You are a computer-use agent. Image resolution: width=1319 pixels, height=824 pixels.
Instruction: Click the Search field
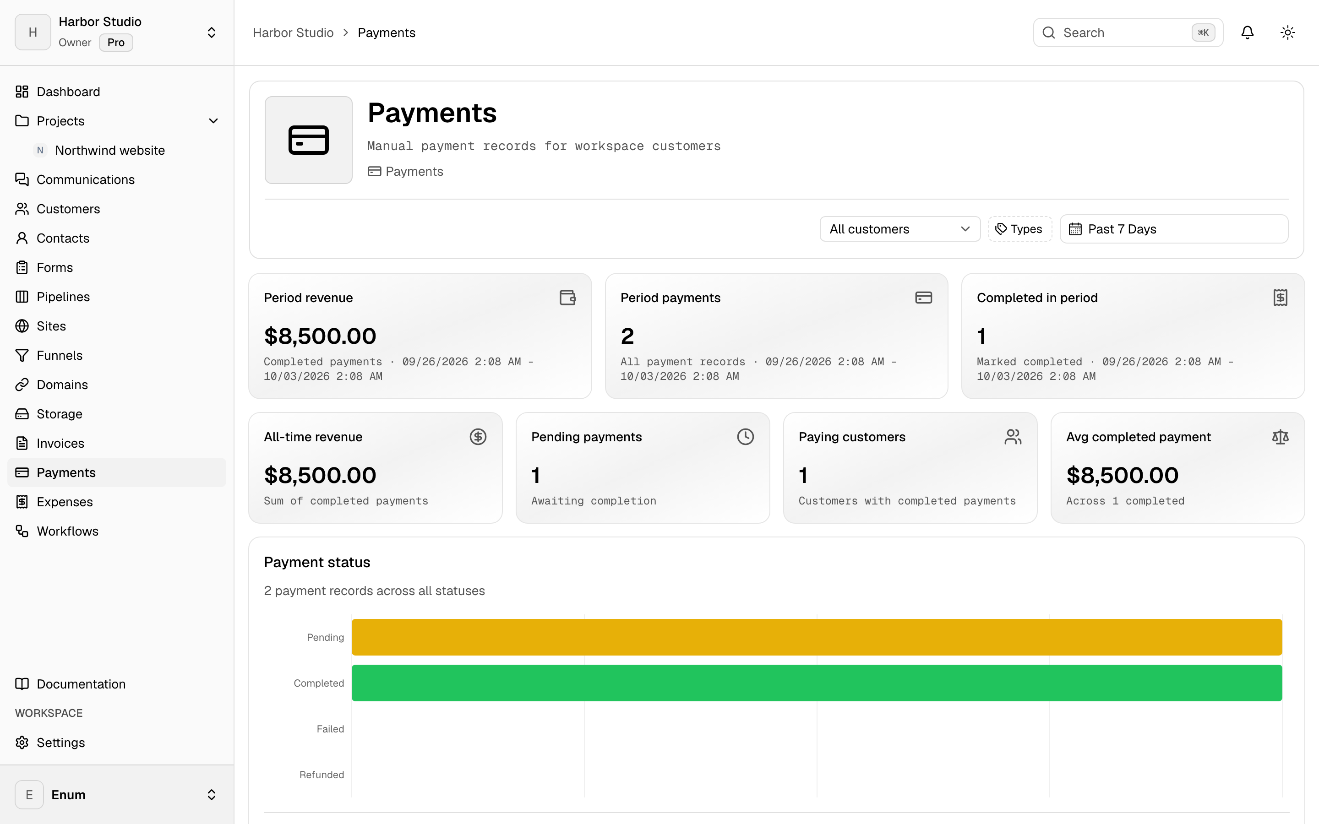(1128, 33)
